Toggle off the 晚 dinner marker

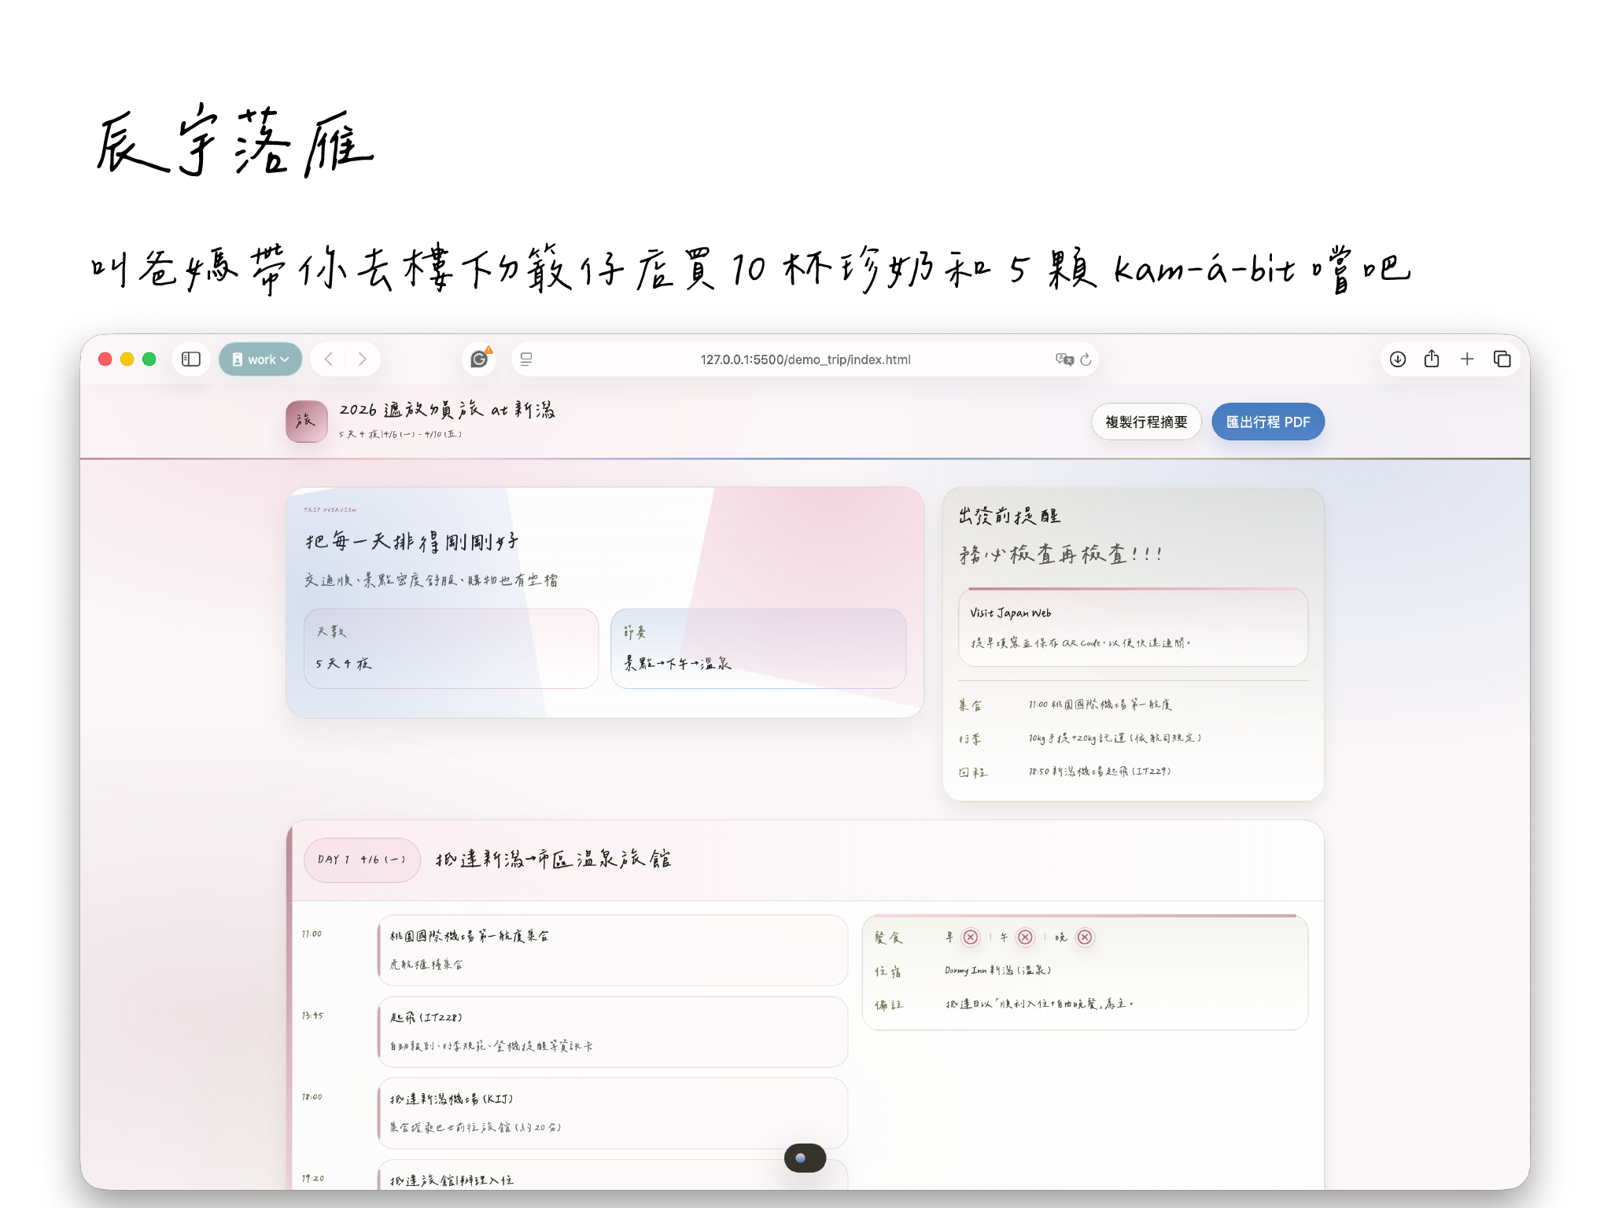1086,937
